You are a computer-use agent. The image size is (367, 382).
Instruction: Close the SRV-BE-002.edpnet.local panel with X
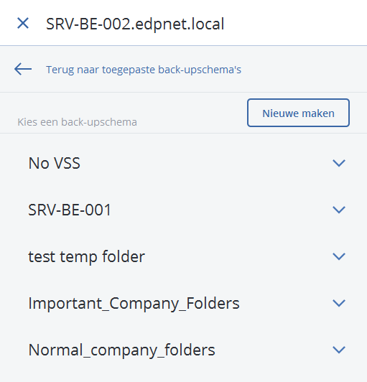[x=23, y=24]
